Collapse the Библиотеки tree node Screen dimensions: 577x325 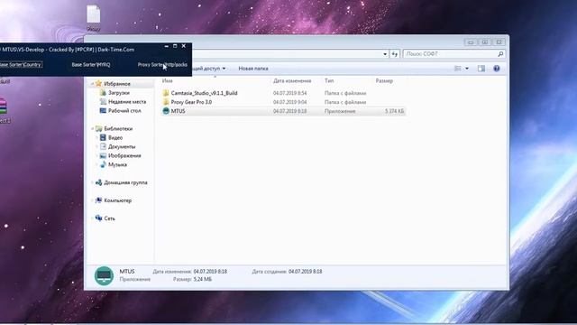pyautogui.click(x=92, y=128)
